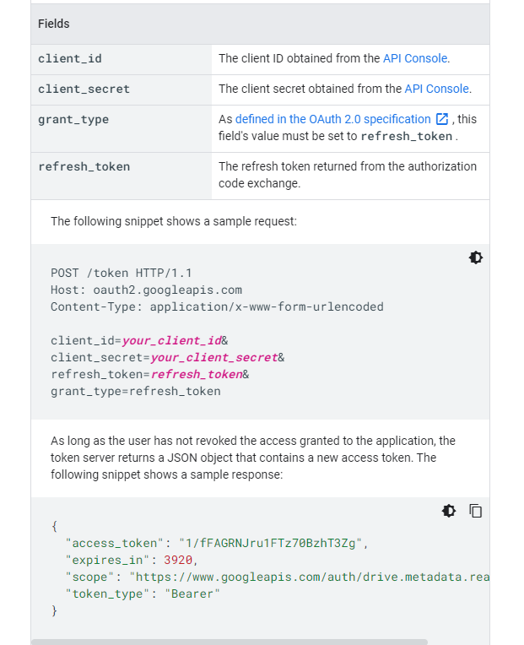Follow the 'defined in the OAuth 2.0 specification' link
The image size is (524, 645).
click(332, 120)
